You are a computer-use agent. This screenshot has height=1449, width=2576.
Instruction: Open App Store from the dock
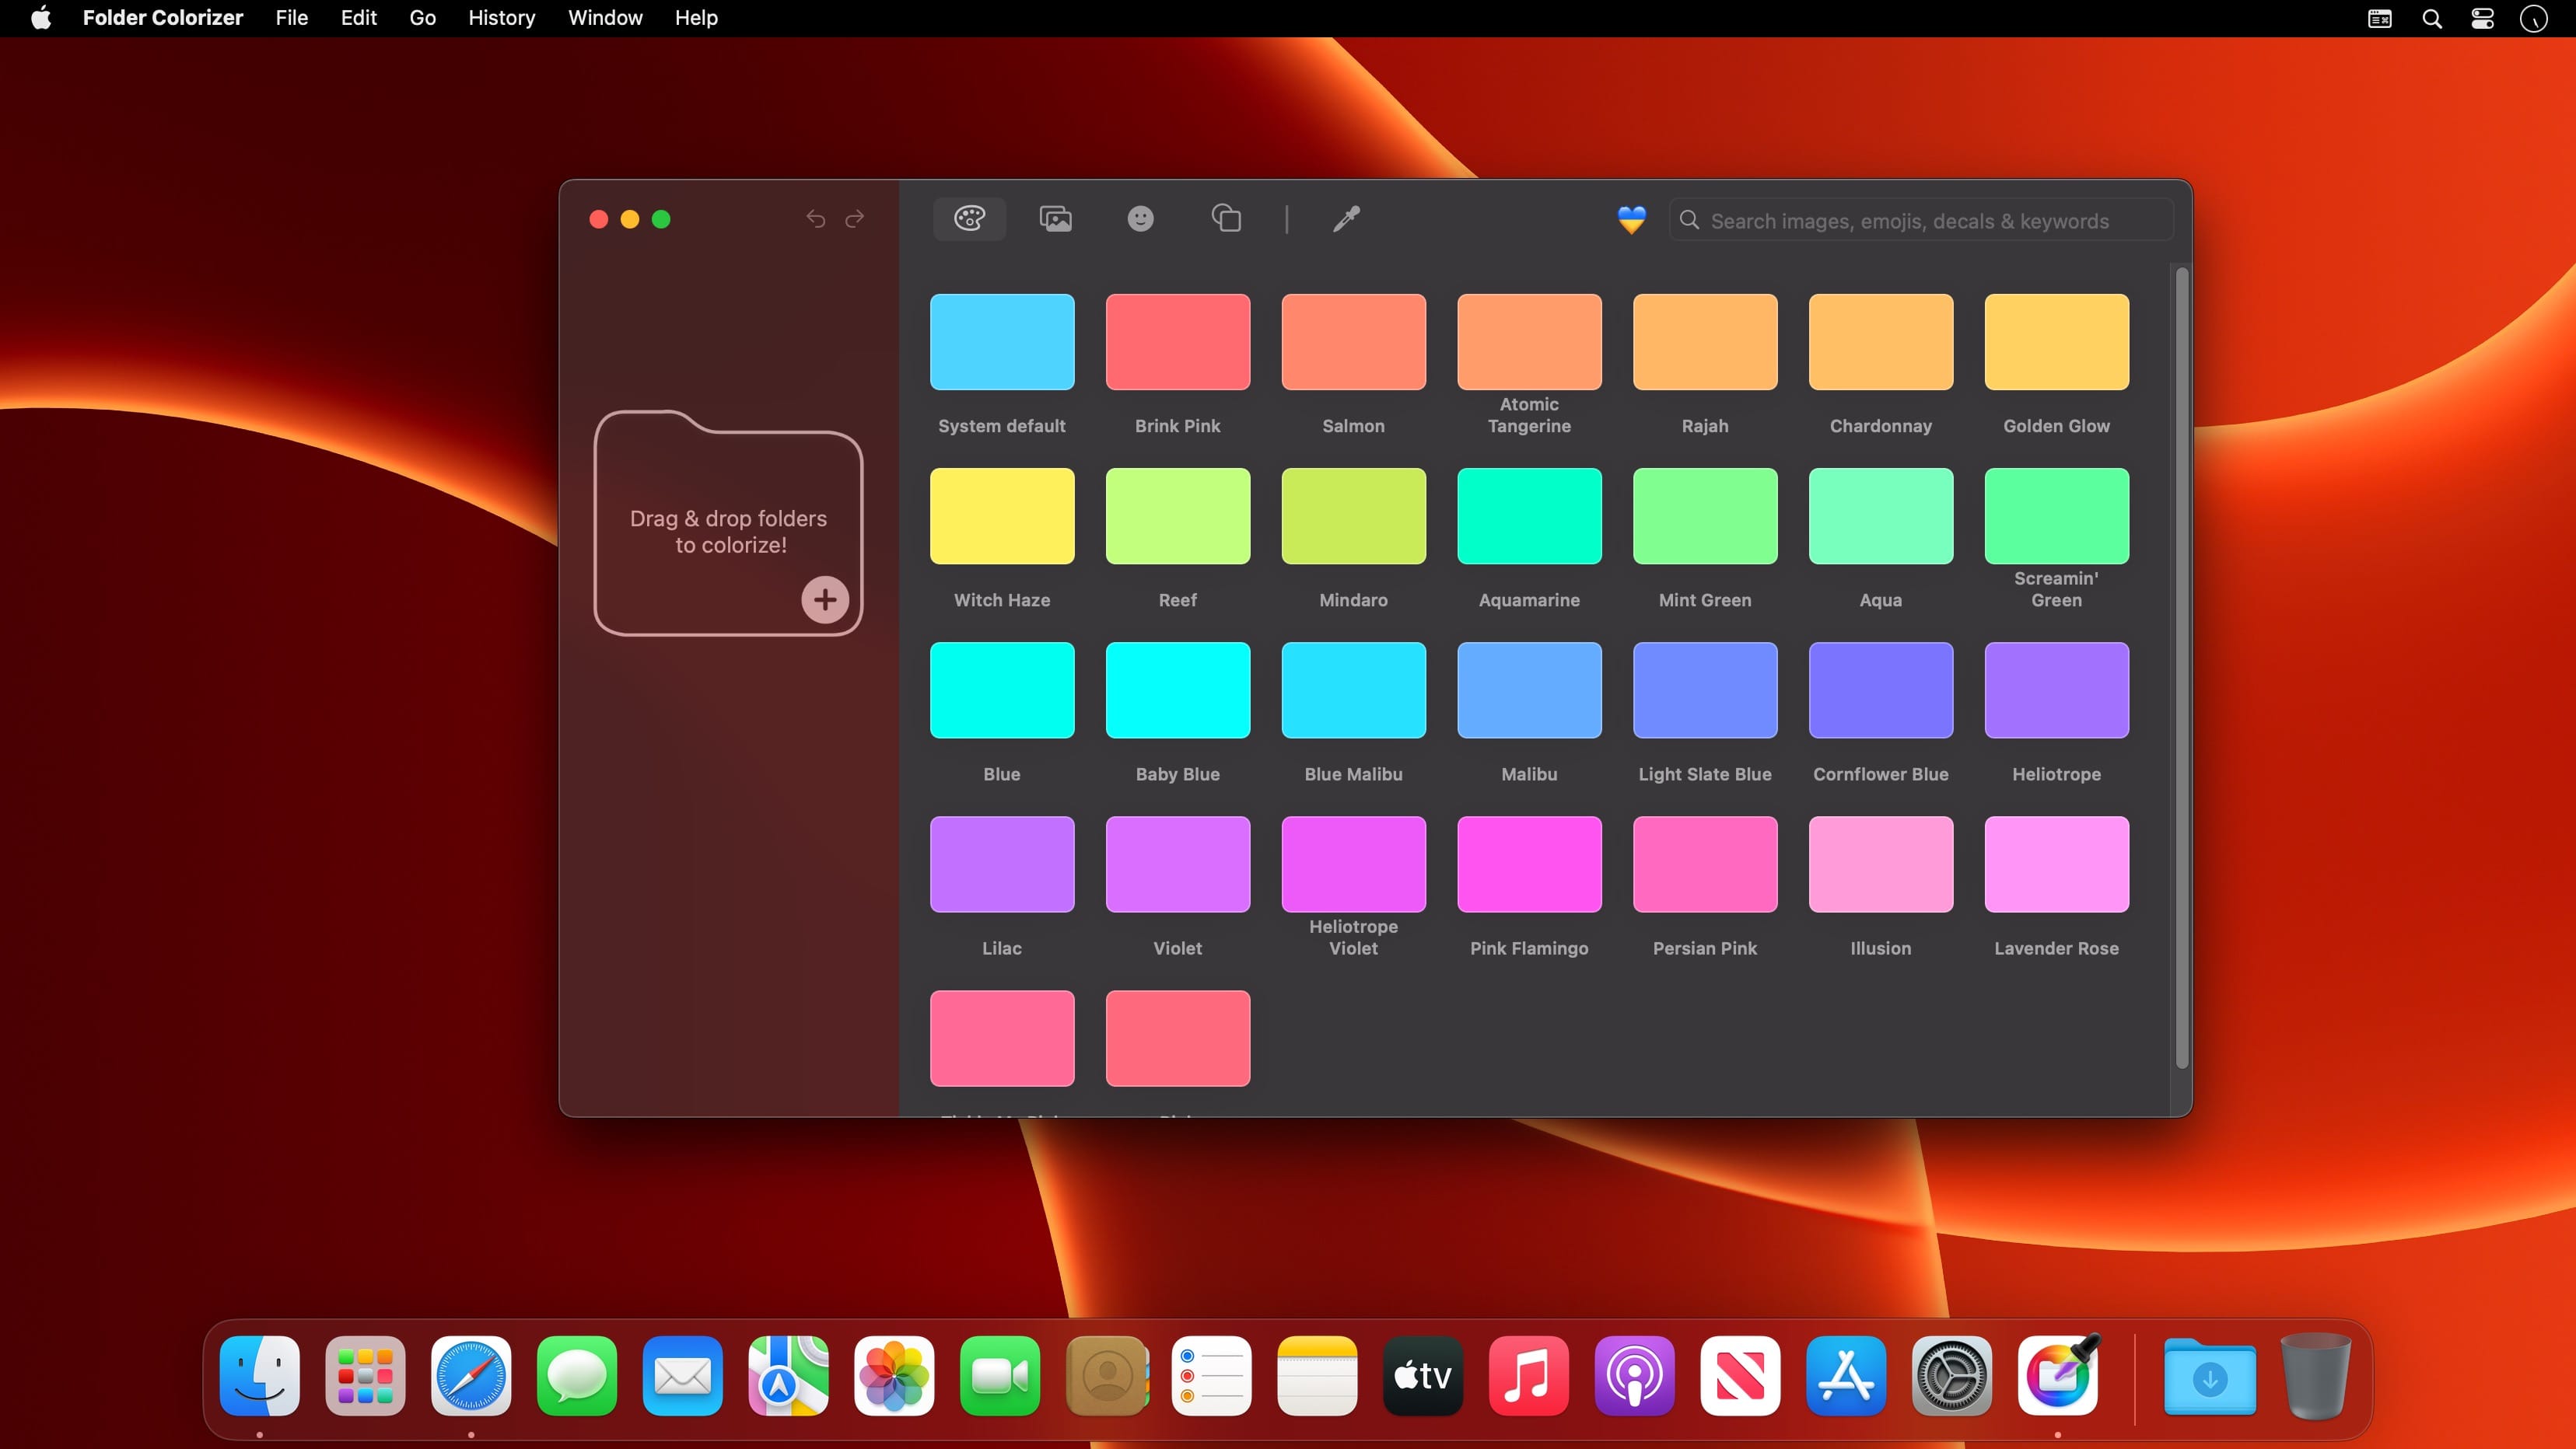1846,1376
